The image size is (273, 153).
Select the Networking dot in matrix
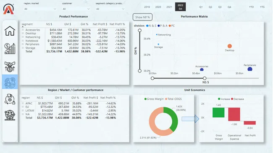[157, 35]
